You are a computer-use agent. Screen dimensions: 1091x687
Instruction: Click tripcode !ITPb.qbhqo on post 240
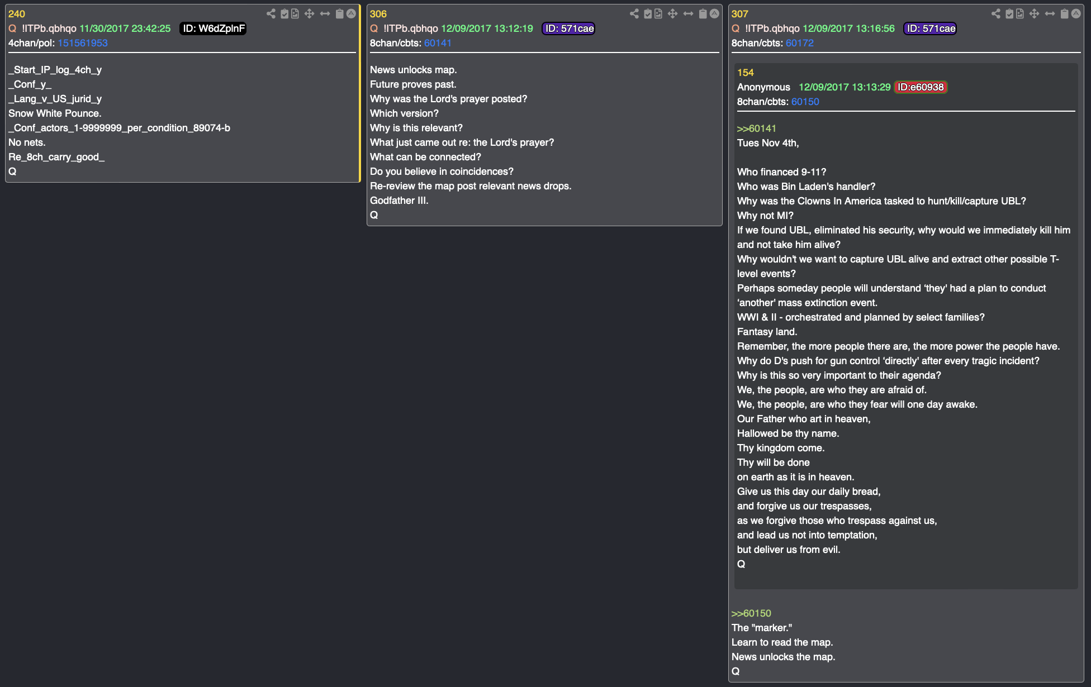click(x=49, y=28)
